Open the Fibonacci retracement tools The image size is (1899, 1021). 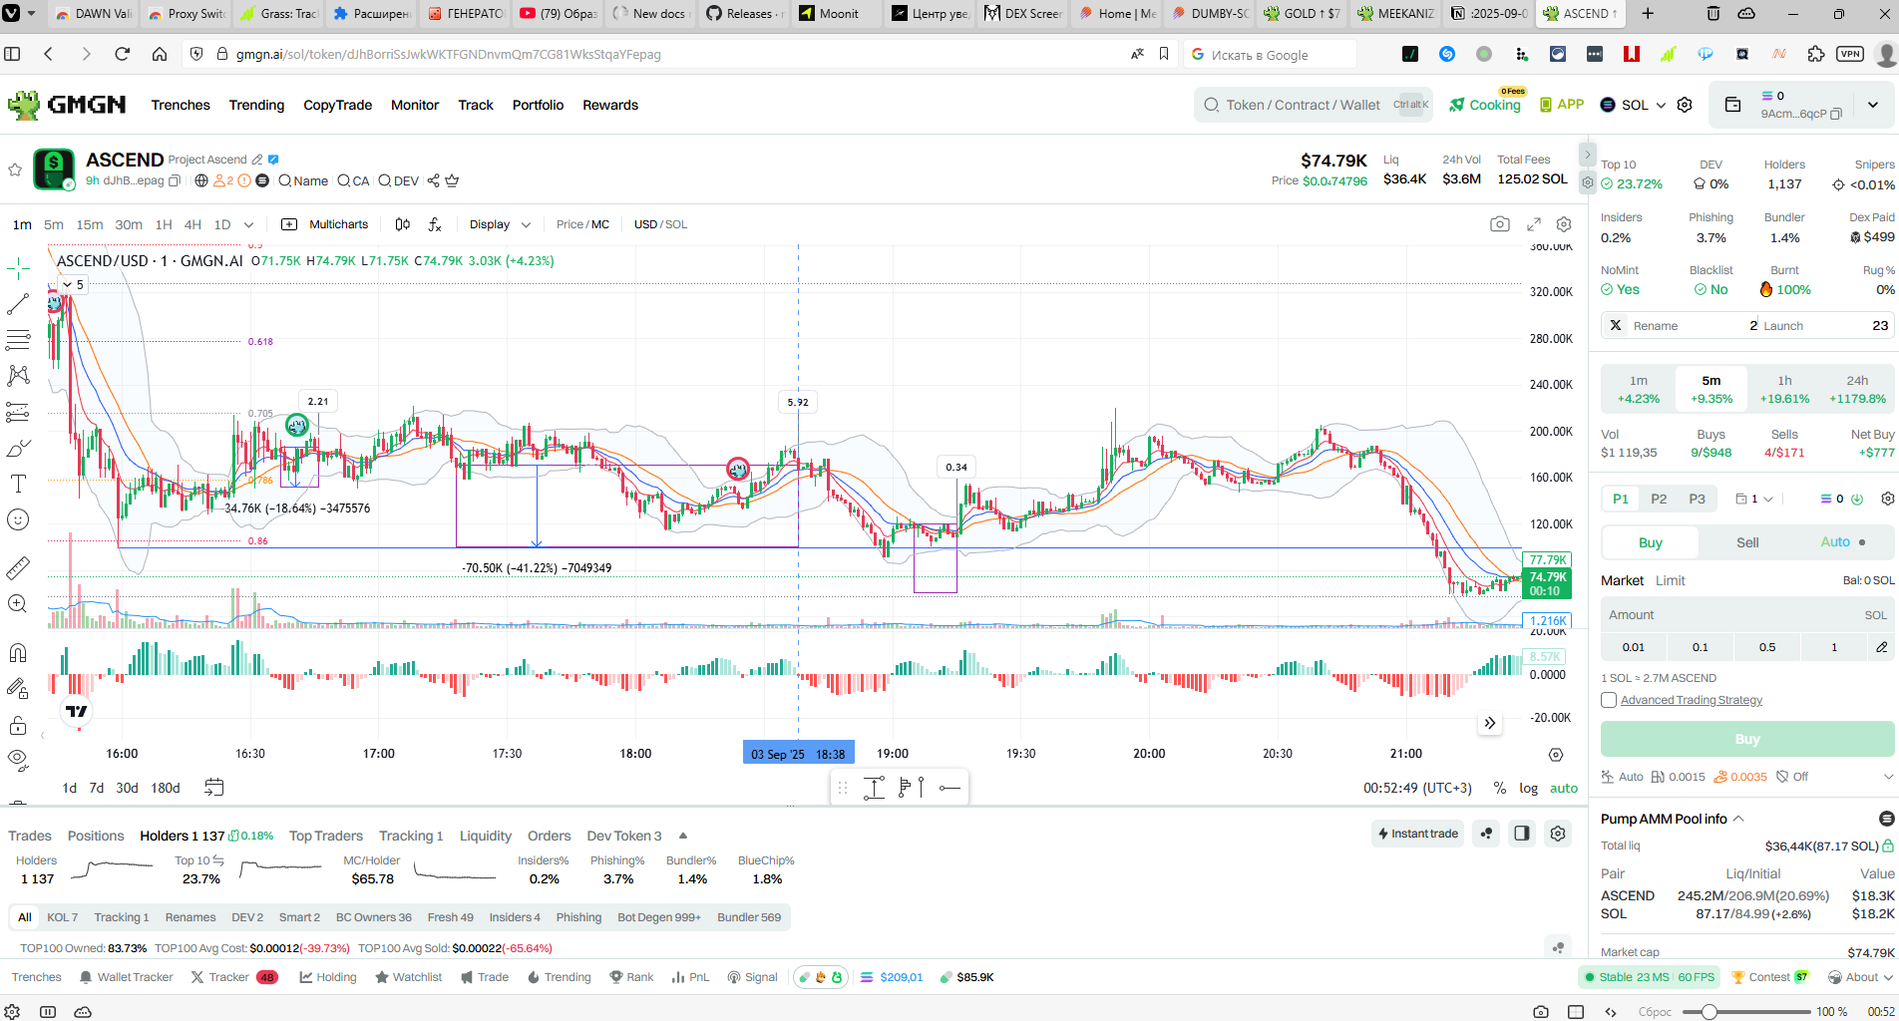(x=18, y=340)
